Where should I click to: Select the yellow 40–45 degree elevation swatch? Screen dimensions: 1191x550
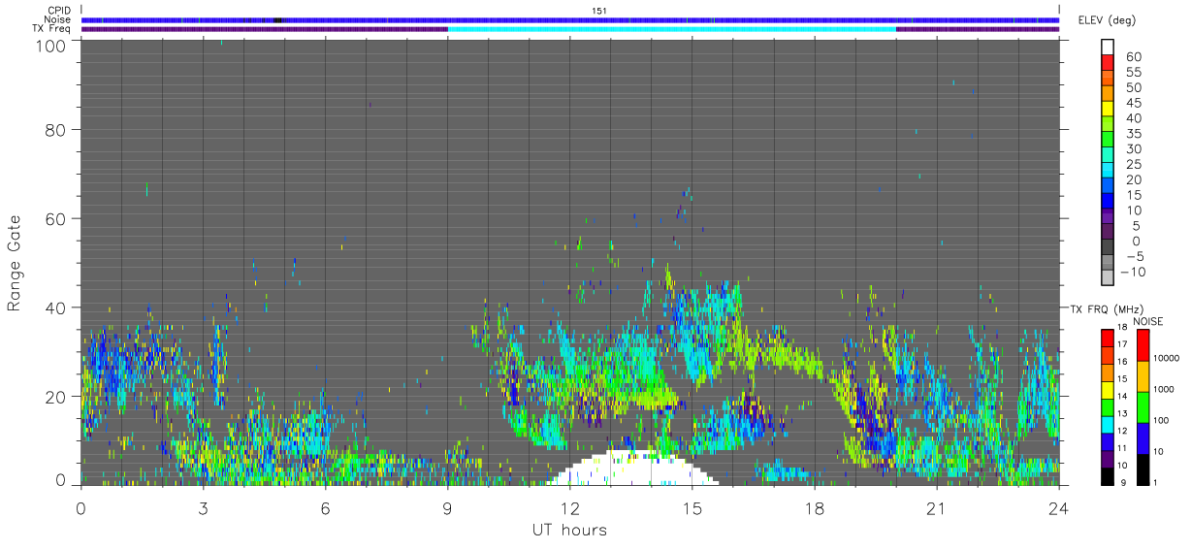coord(1109,110)
